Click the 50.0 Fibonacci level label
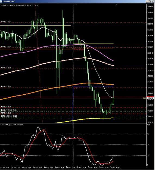 (144, 98)
